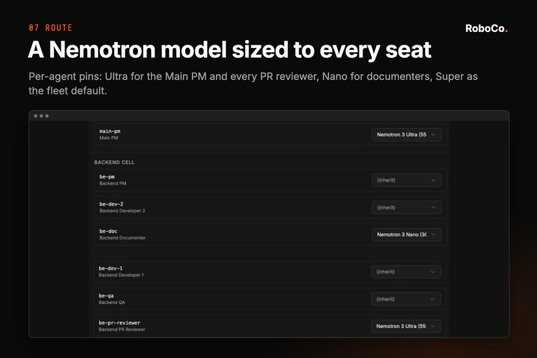Open the main-pm model dropdown
This screenshot has width=537, height=358.
[x=406, y=135]
